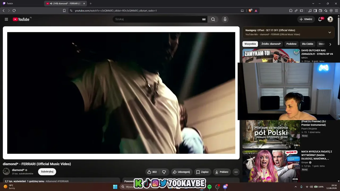Open the Mixtape pół Polski video thumbnail
The height and width of the screenshot is (191, 340).
click(x=271, y=134)
